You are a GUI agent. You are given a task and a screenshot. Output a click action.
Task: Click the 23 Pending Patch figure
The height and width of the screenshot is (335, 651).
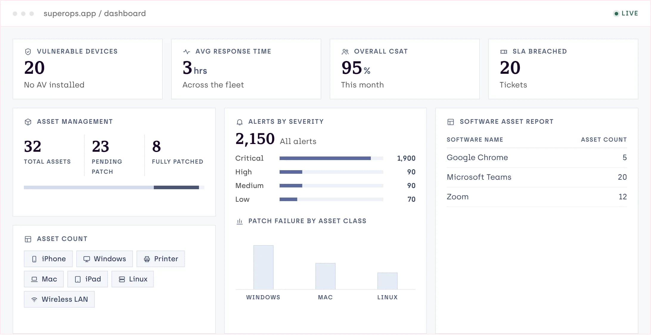click(100, 146)
